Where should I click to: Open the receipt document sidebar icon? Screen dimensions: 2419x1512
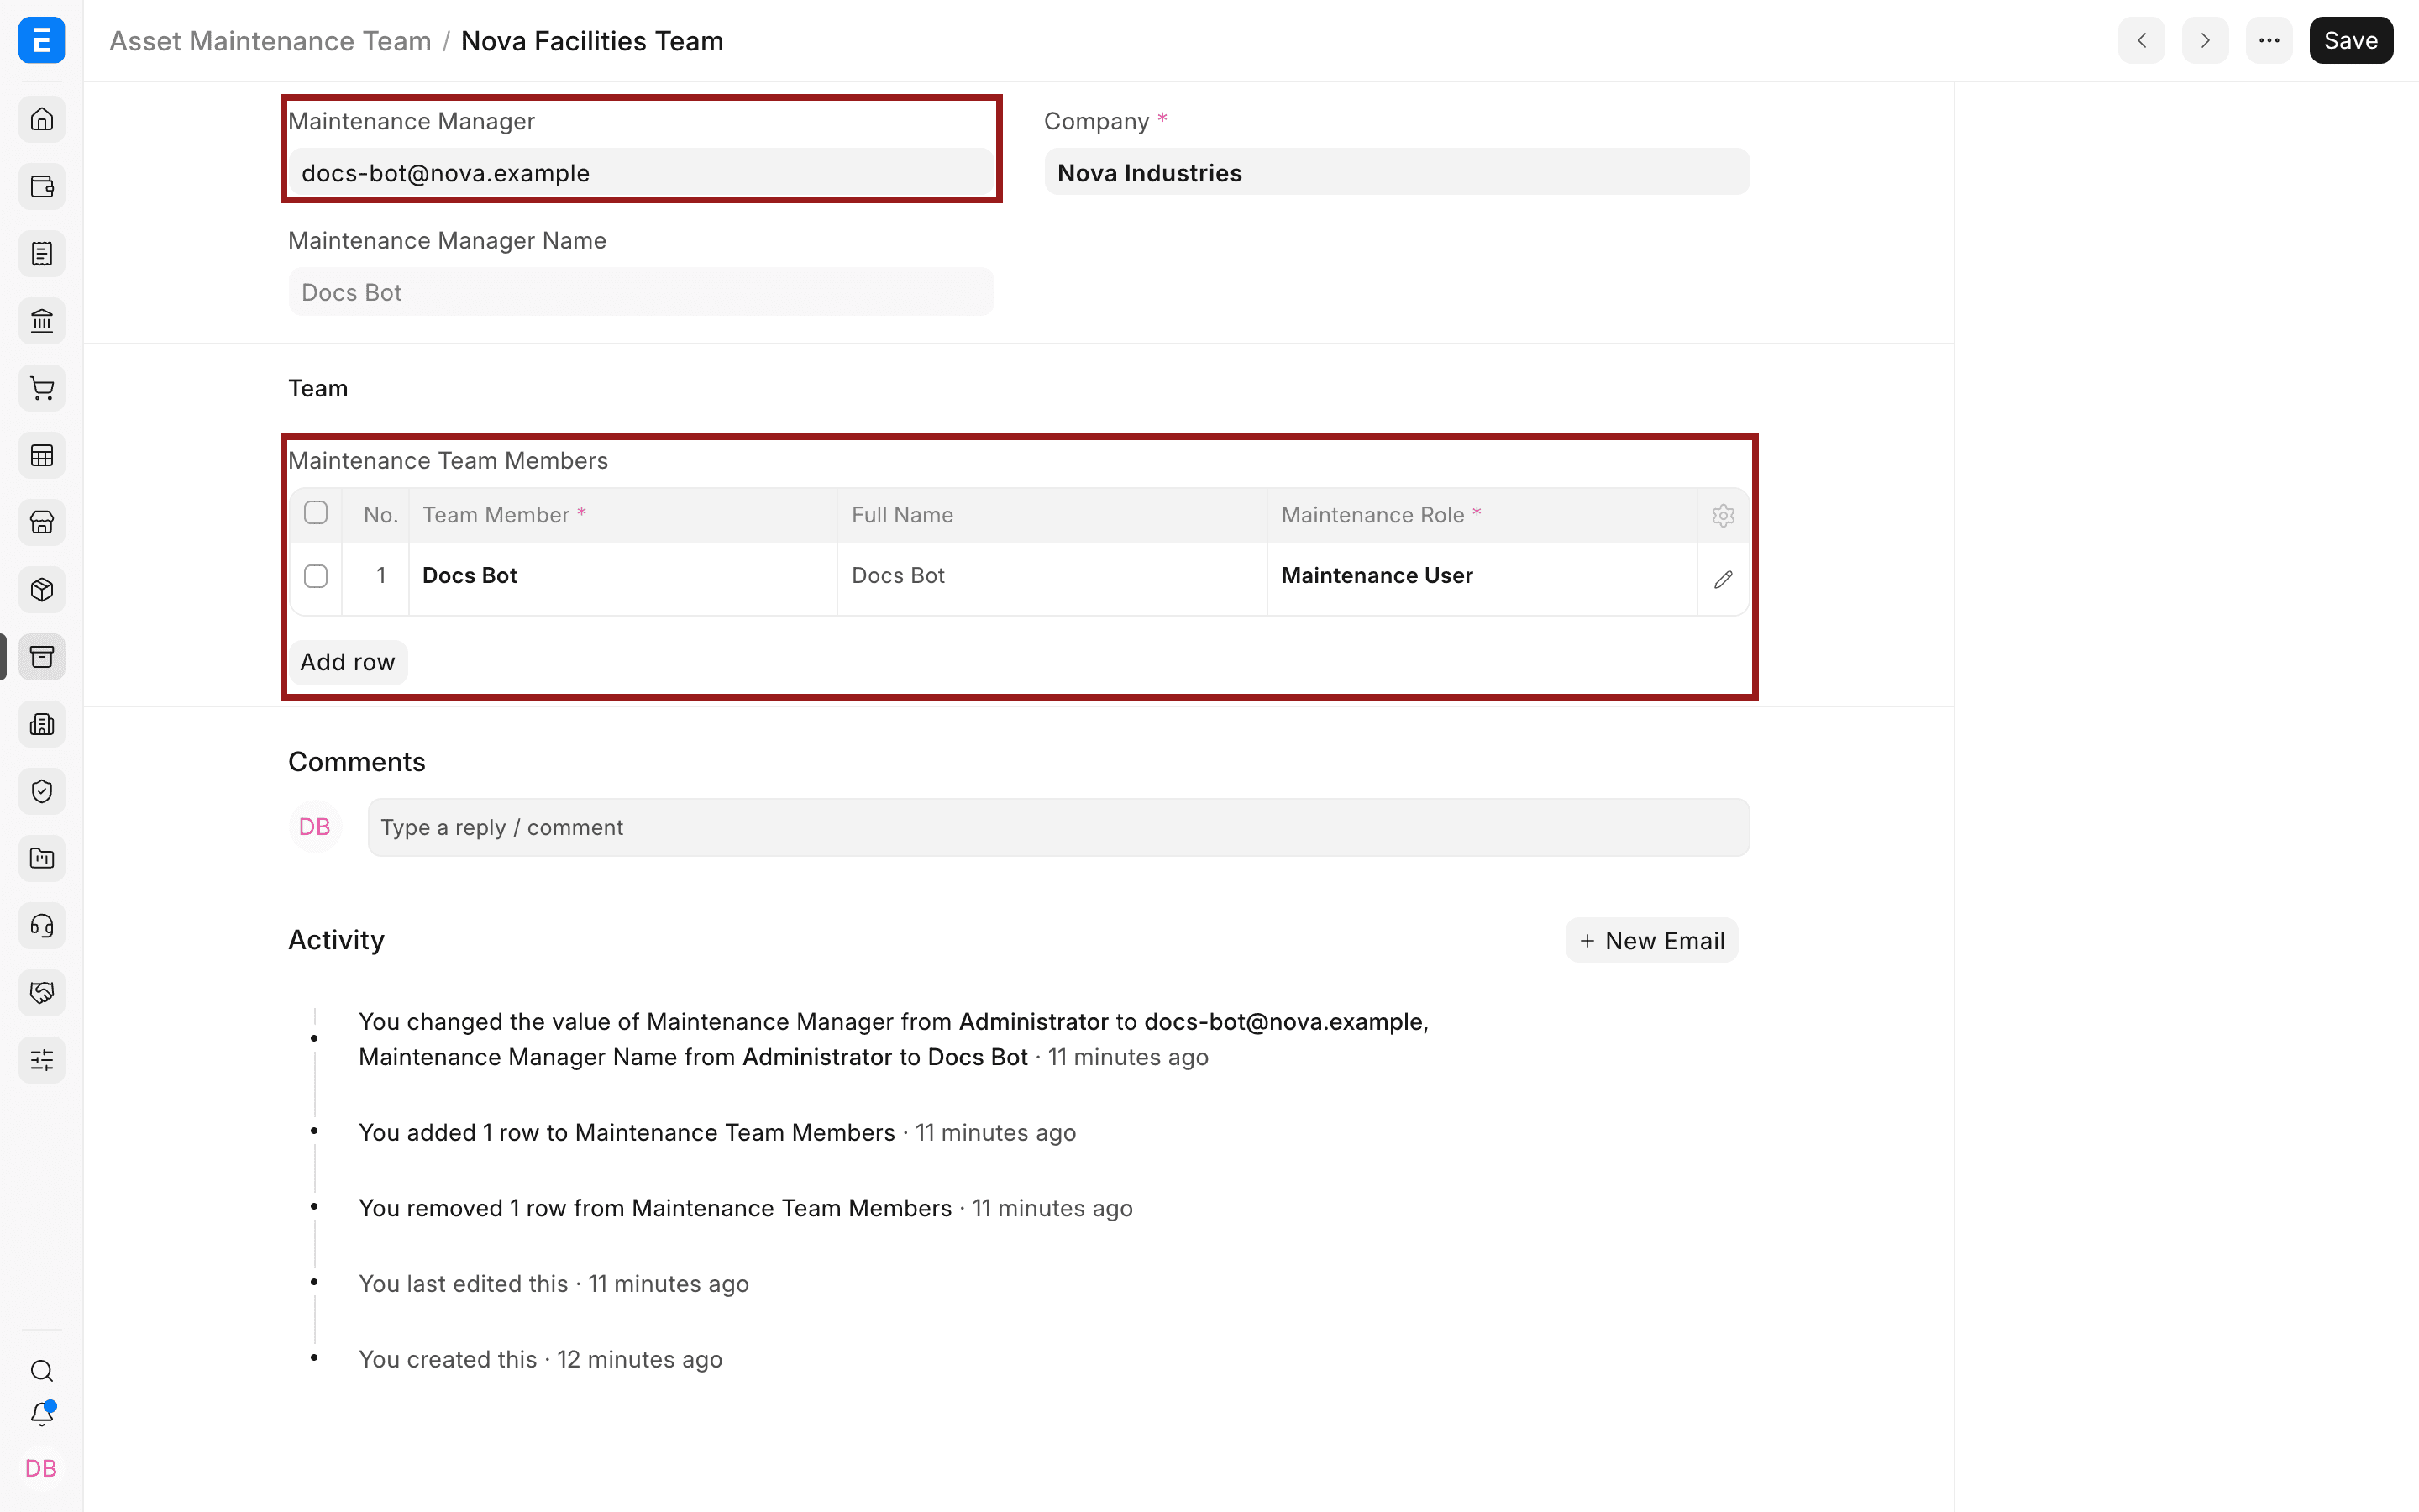point(42,254)
